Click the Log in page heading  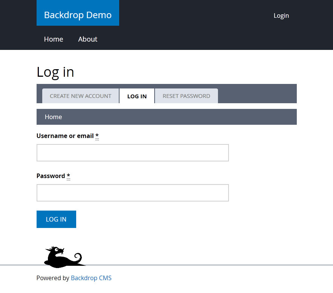55,72
